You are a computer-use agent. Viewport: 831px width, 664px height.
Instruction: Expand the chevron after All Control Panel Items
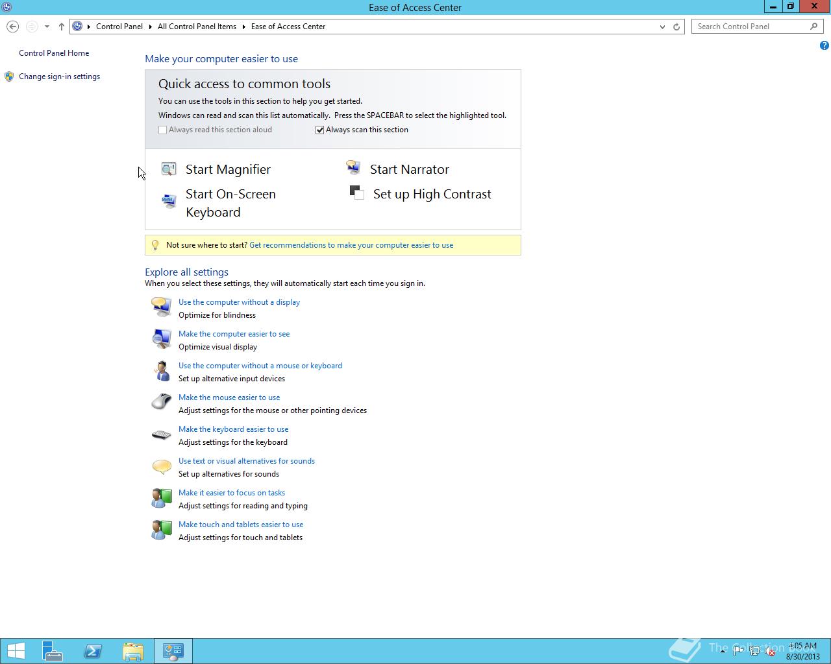244,27
